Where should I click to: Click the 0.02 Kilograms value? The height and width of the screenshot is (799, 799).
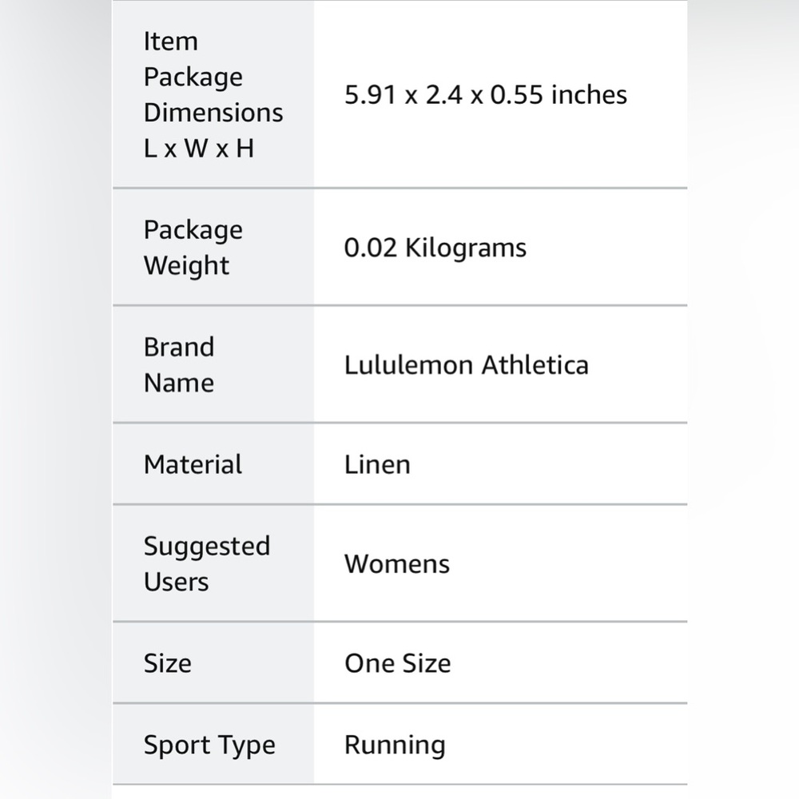tap(435, 248)
